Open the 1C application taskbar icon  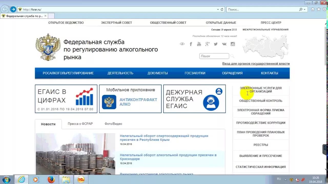click(x=81, y=180)
